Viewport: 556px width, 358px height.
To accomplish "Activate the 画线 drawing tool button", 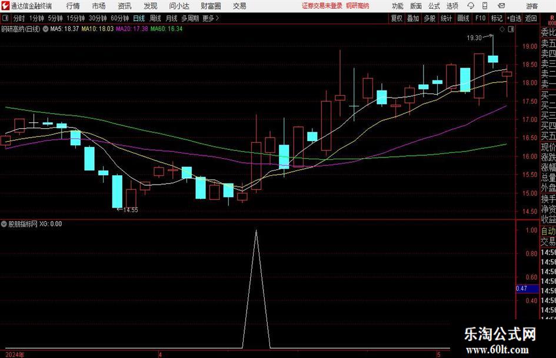I will tap(463, 18).
